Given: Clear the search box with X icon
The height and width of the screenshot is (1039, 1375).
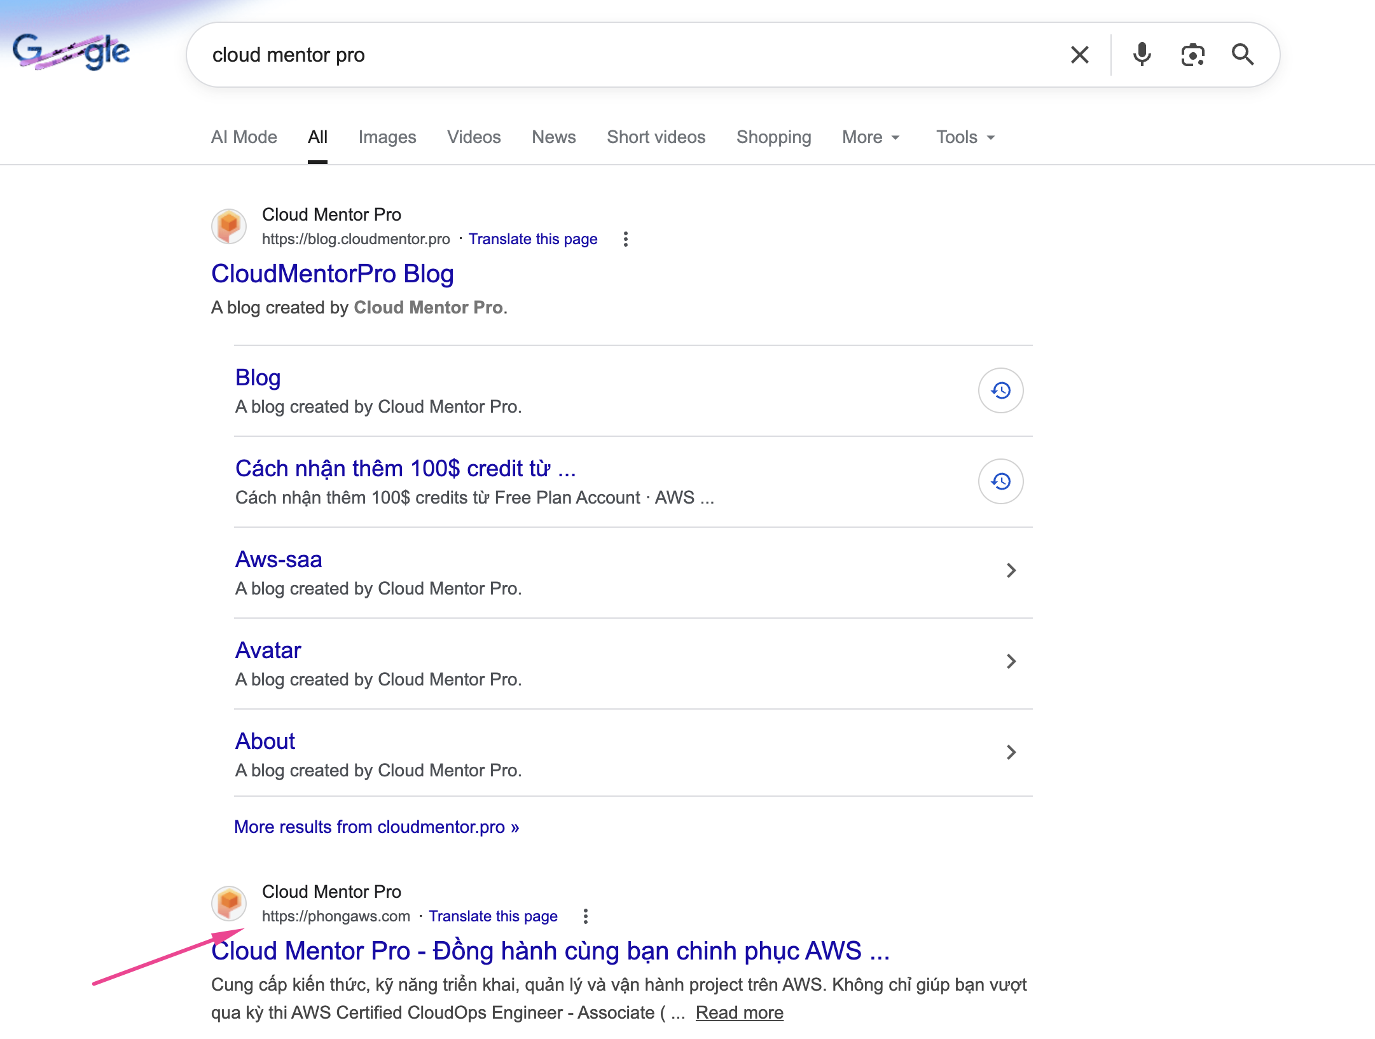Looking at the screenshot, I should point(1079,55).
